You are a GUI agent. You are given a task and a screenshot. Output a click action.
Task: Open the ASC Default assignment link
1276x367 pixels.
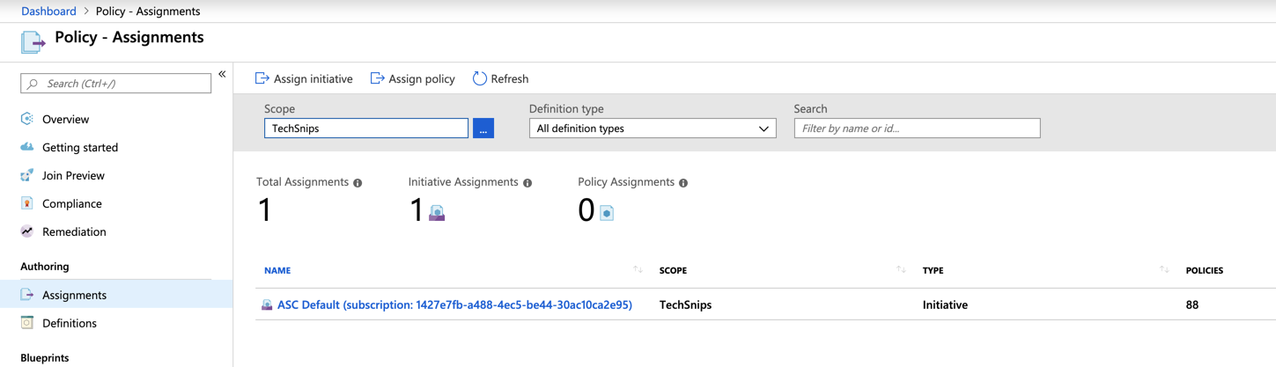[454, 305]
